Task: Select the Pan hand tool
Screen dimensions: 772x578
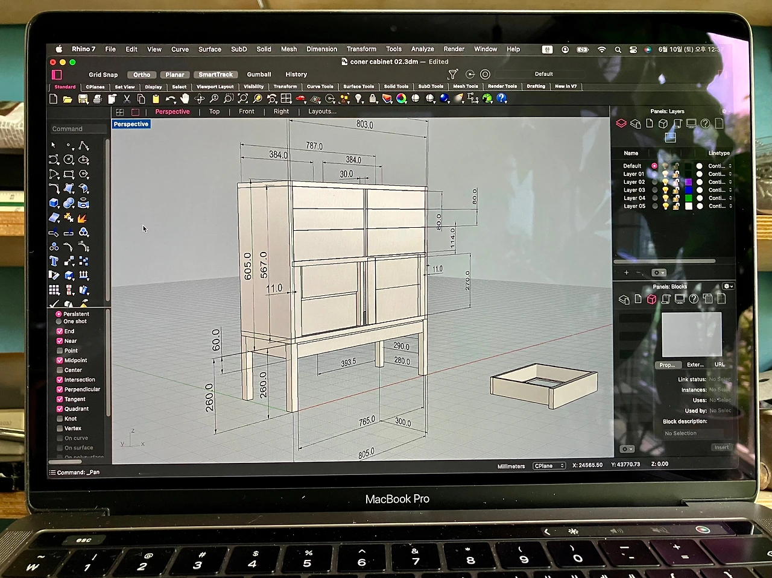Action: pyautogui.click(x=185, y=99)
